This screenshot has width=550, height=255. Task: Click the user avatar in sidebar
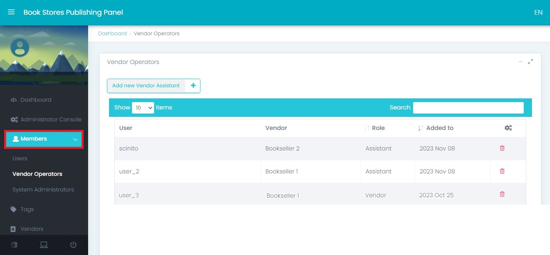(20, 48)
